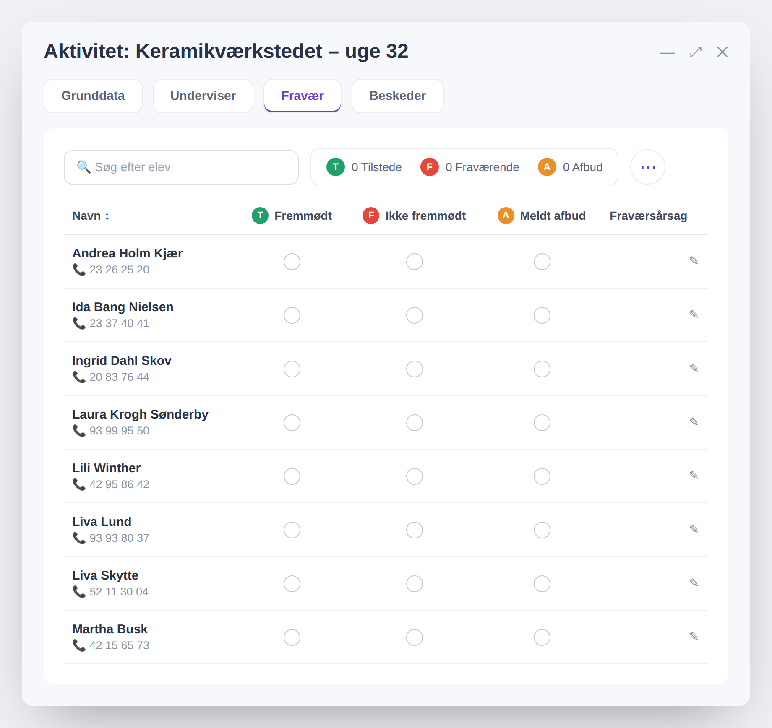Focus the Søg efter elev search field
This screenshot has height=728, width=772.
click(181, 167)
